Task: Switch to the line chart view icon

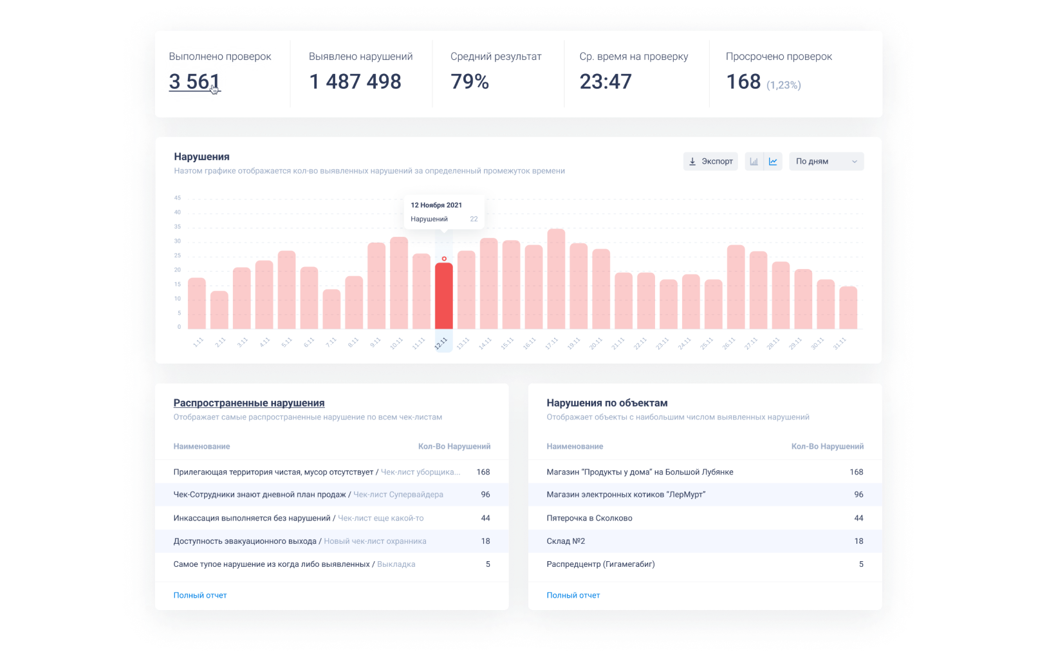Action: tap(773, 162)
